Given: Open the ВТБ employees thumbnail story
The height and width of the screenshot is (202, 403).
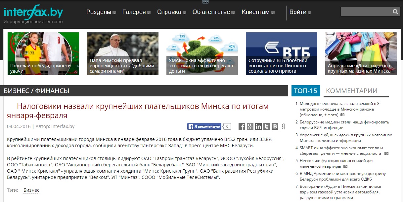Looking at the screenshot, I should (x=282, y=54).
